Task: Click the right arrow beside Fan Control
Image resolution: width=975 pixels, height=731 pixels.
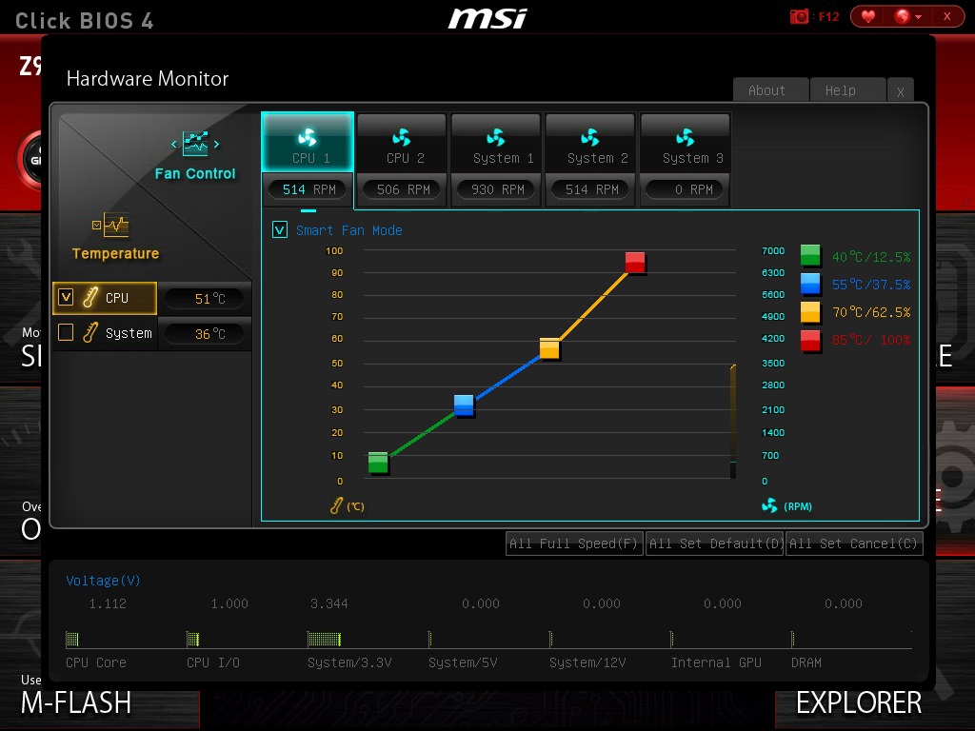Action: (217, 145)
